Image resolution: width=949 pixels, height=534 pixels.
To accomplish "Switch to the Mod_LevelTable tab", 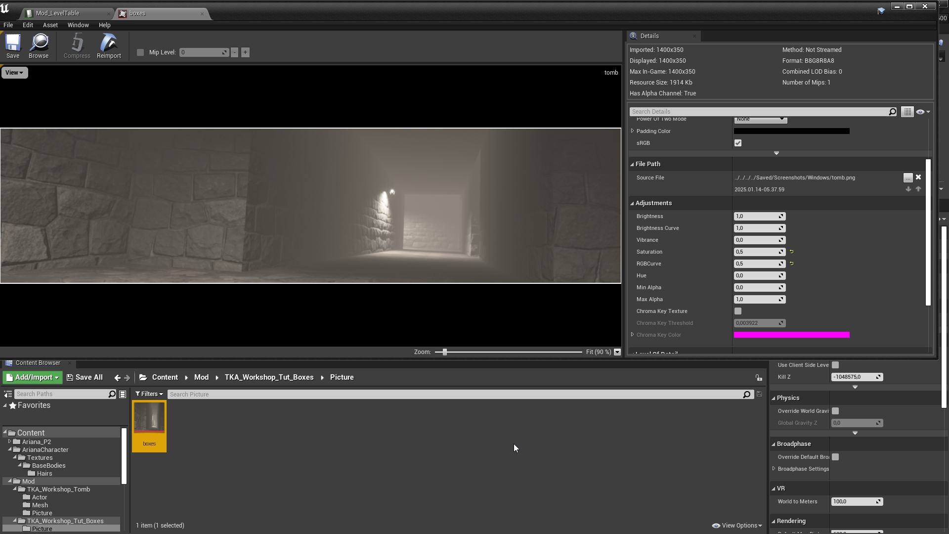I will [57, 13].
